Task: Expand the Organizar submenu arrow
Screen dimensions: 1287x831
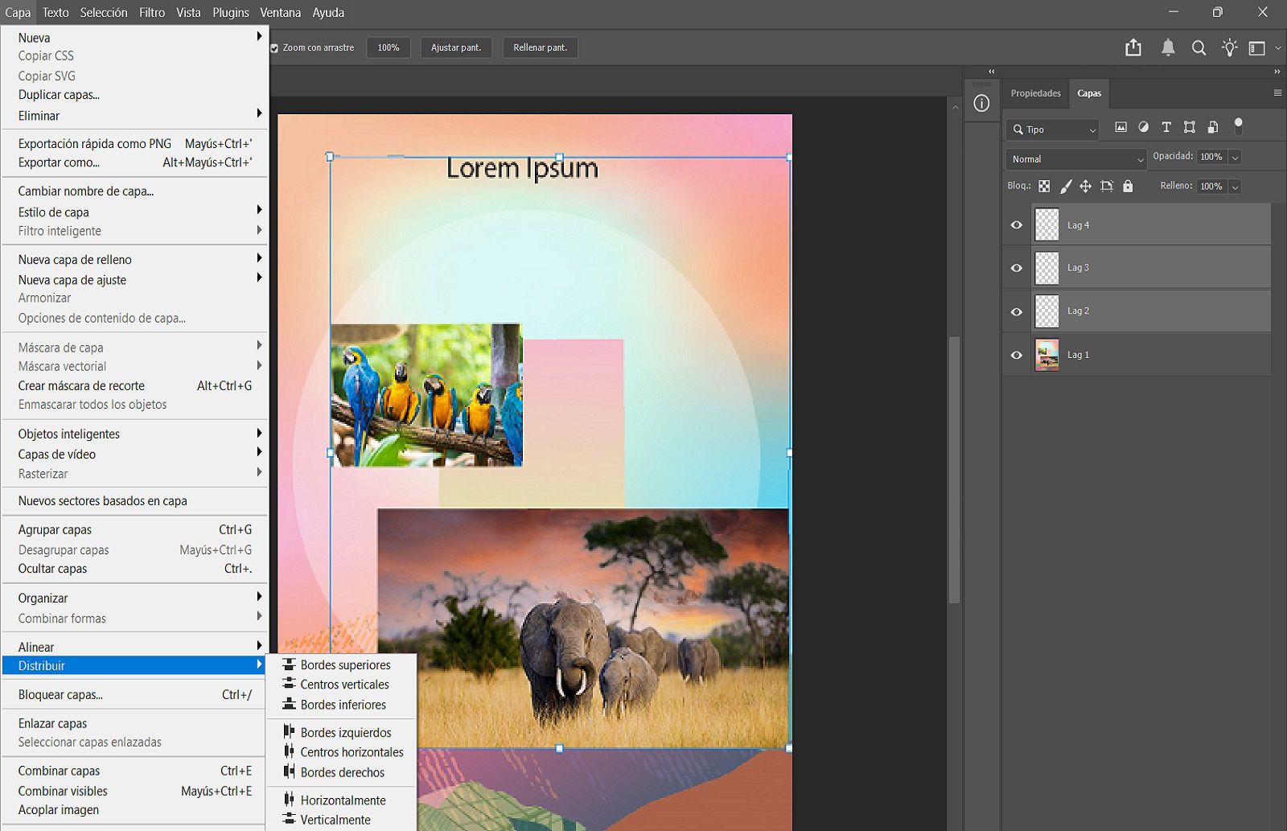Action: coord(259,598)
